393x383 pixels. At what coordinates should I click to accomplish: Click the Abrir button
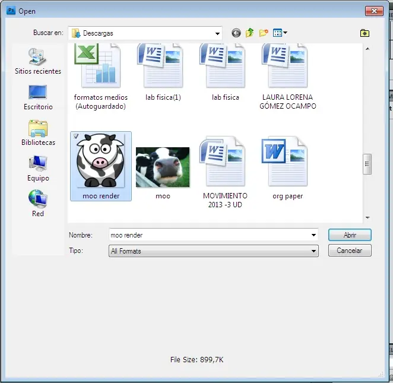click(350, 235)
